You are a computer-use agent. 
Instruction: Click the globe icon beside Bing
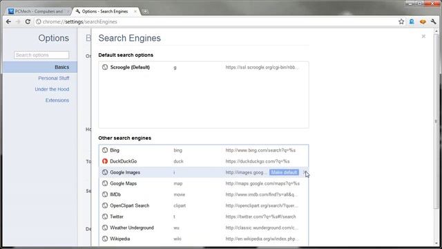[x=105, y=150]
